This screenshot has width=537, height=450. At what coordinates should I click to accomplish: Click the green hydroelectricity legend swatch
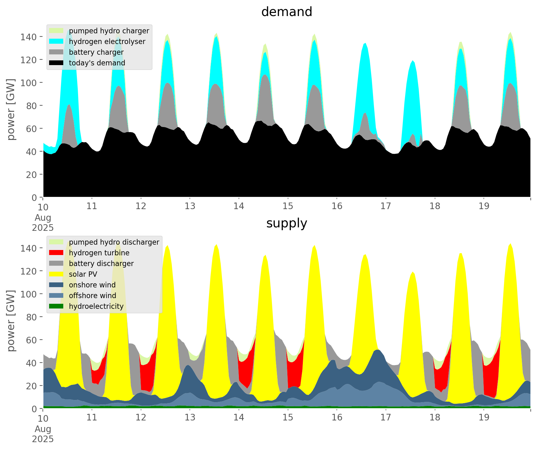[x=56, y=306]
